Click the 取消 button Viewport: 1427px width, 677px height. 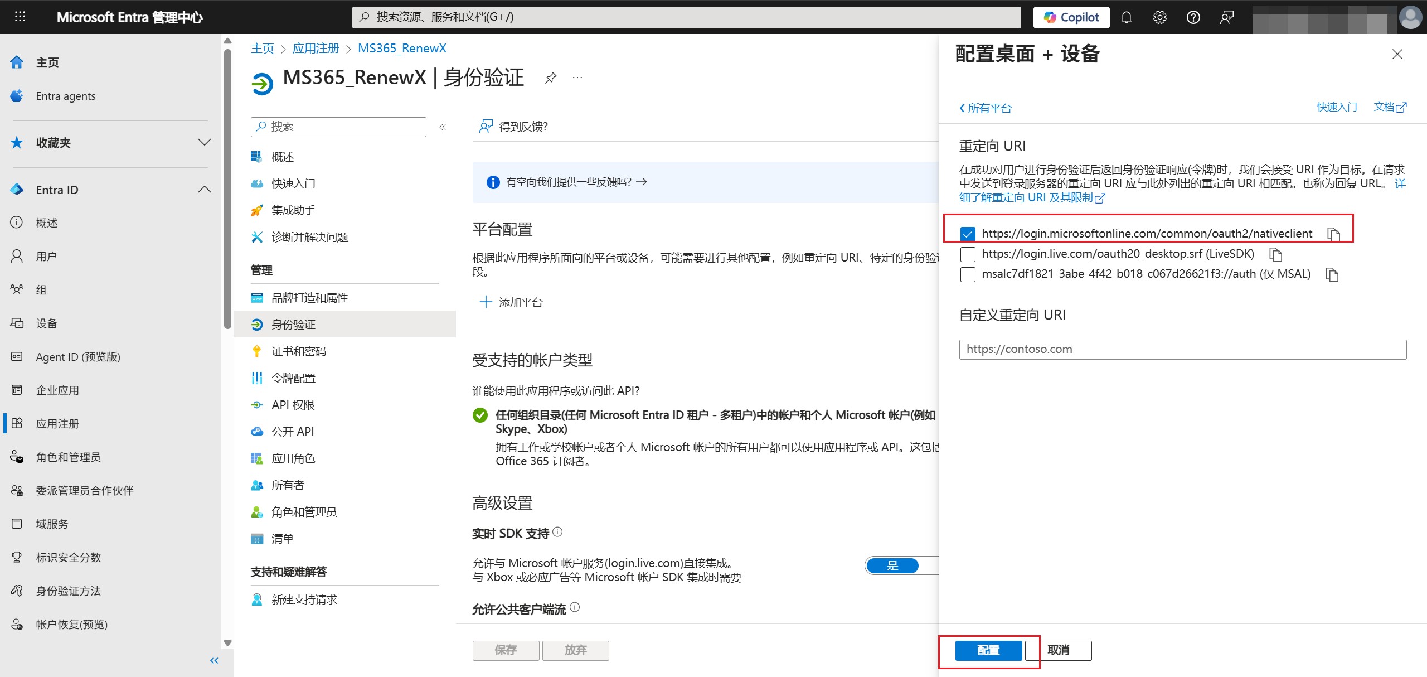click(1058, 650)
